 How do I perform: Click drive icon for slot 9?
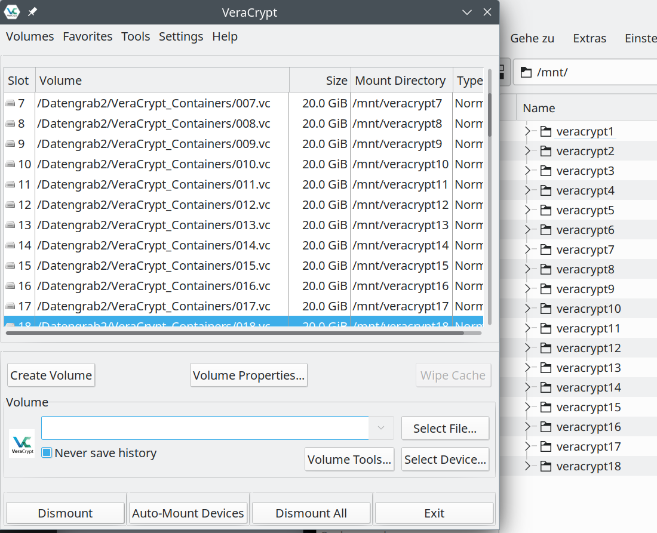pyautogui.click(x=10, y=144)
